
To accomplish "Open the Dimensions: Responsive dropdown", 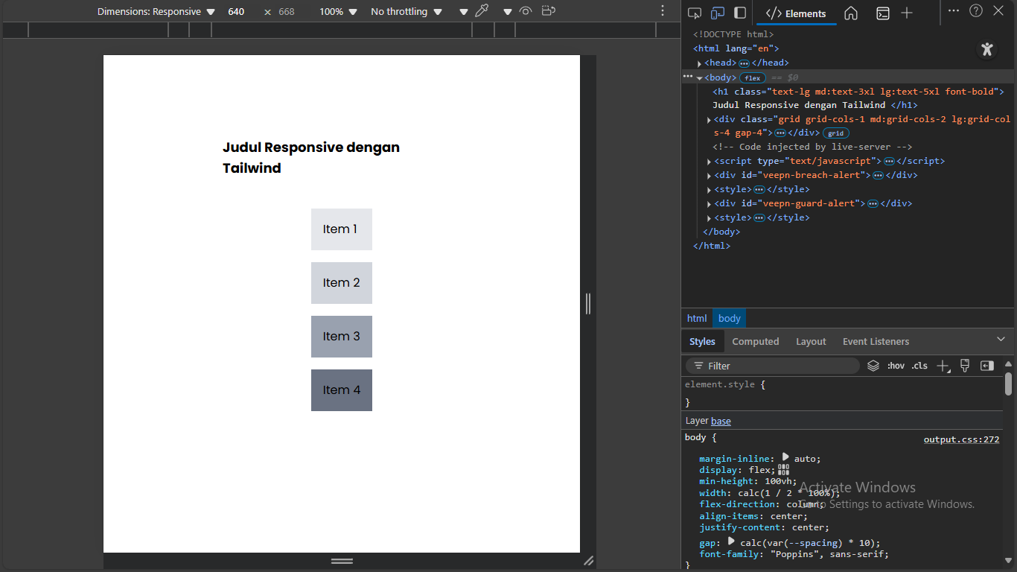I will click(x=156, y=12).
